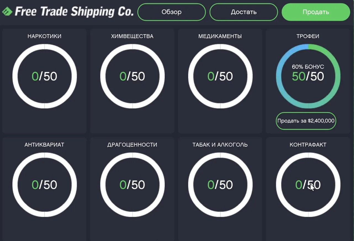This screenshot has height=241, width=354.
Task: Click the 60% бонус label
Action: [x=308, y=67]
